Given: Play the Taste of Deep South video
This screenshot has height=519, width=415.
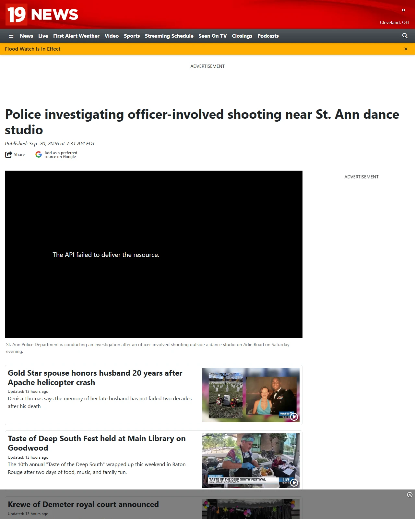Looking at the screenshot, I should coord(294,483).
